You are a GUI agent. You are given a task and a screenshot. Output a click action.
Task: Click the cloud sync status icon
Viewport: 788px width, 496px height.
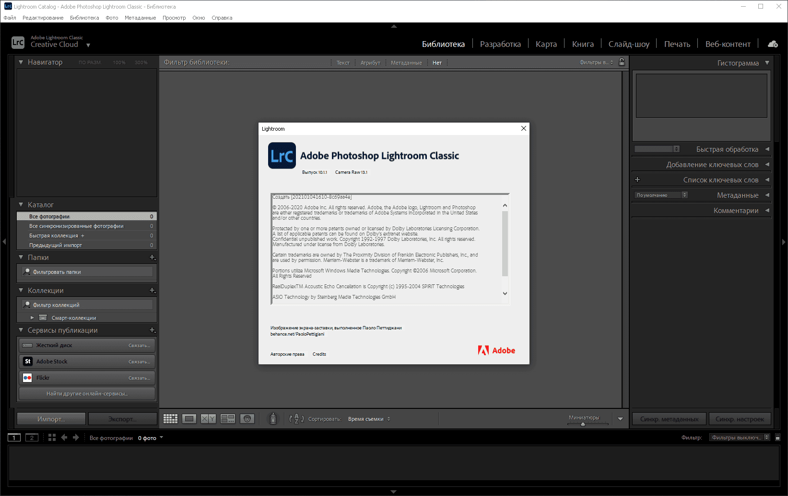point(773,44)
